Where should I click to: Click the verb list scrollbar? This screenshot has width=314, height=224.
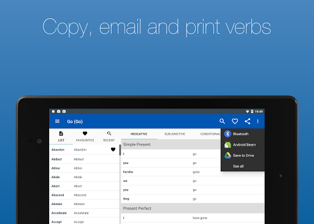120,150
